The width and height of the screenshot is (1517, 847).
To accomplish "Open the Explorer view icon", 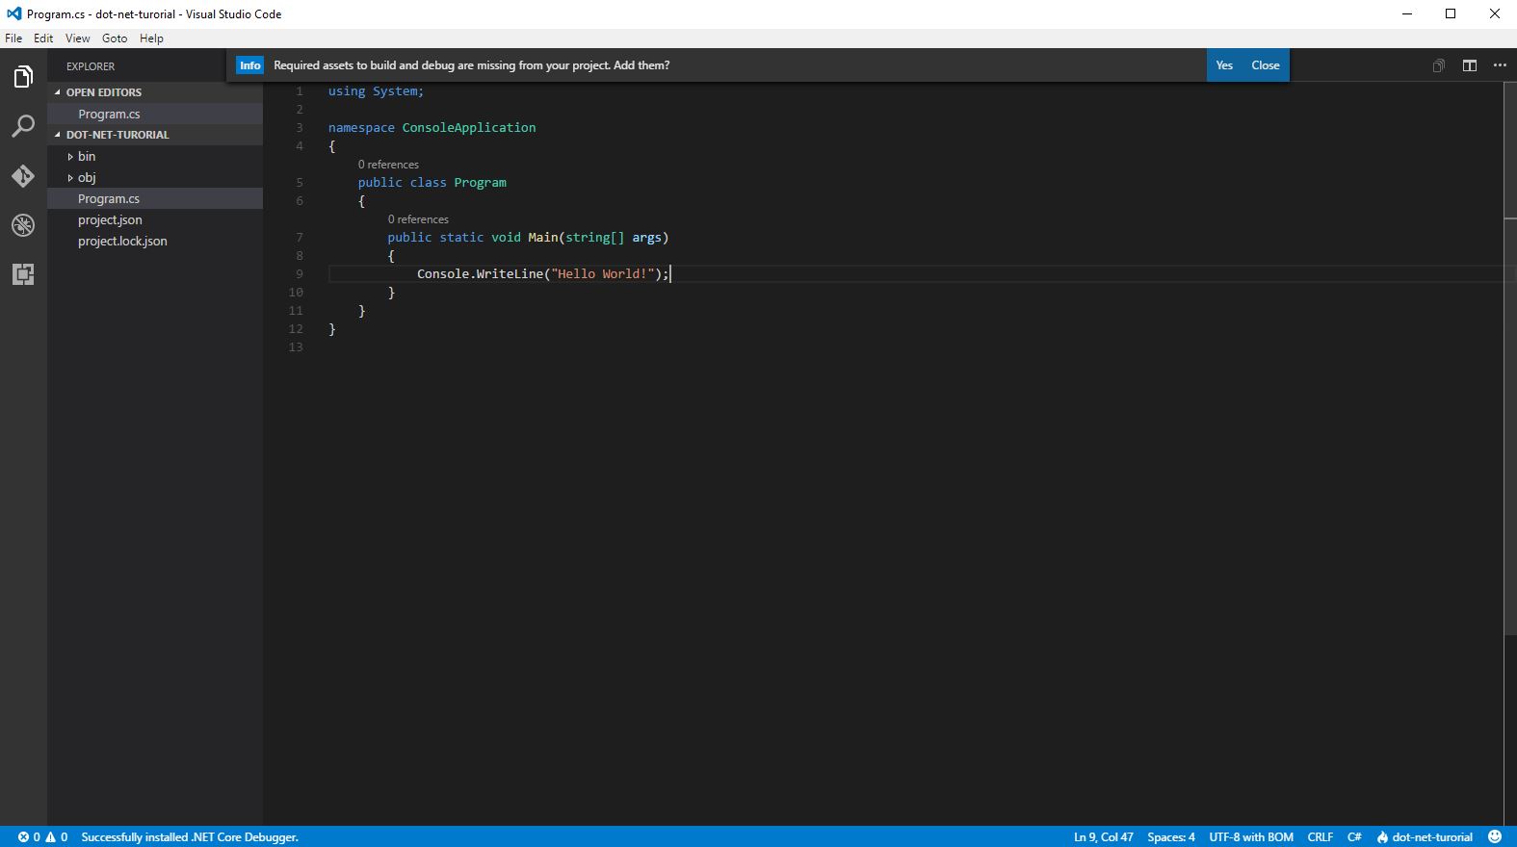I will click(23, 77).
